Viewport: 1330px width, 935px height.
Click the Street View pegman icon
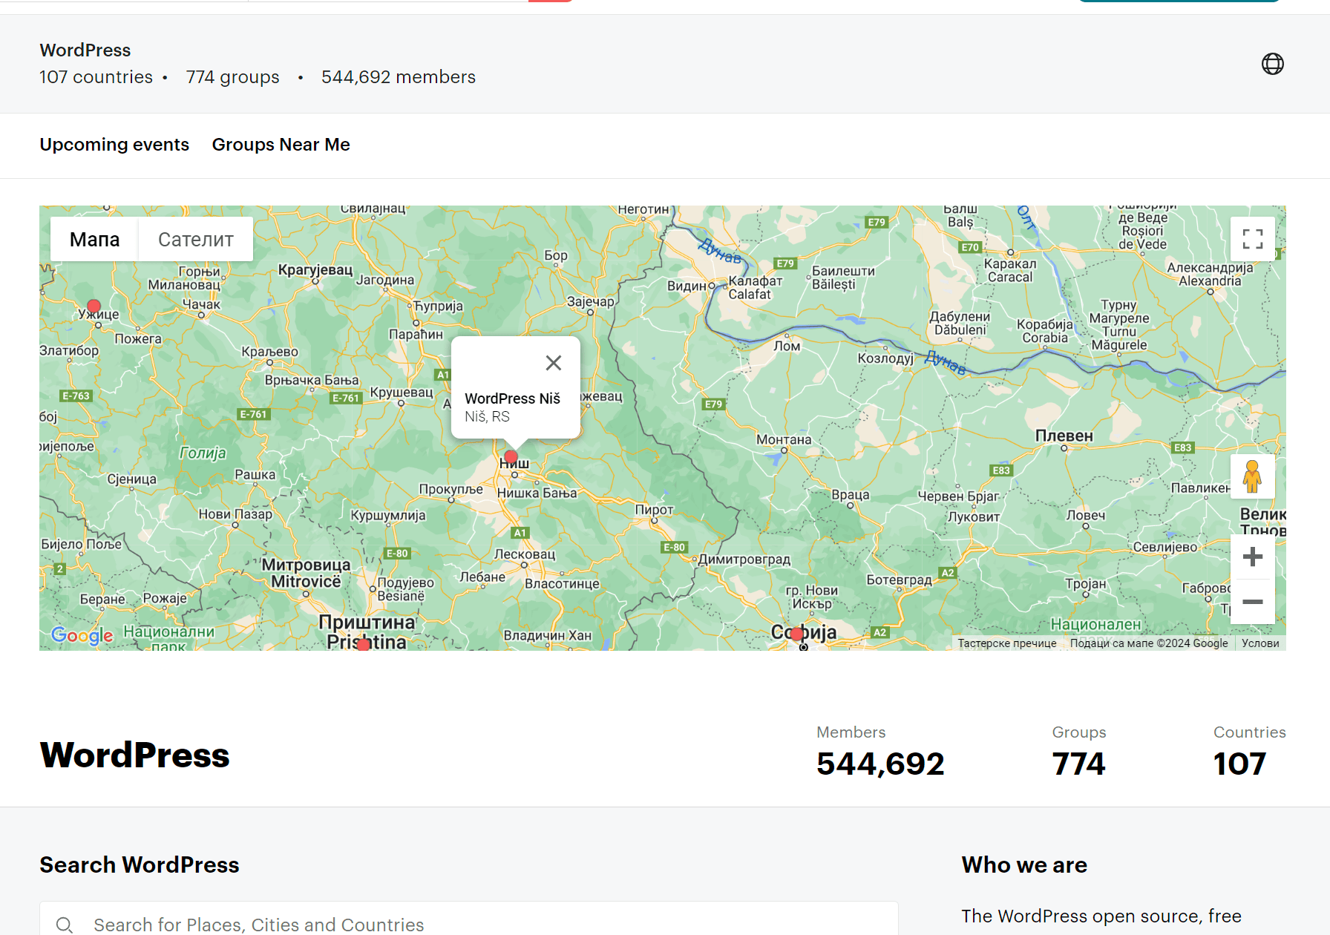click(x=1252, y=476)
